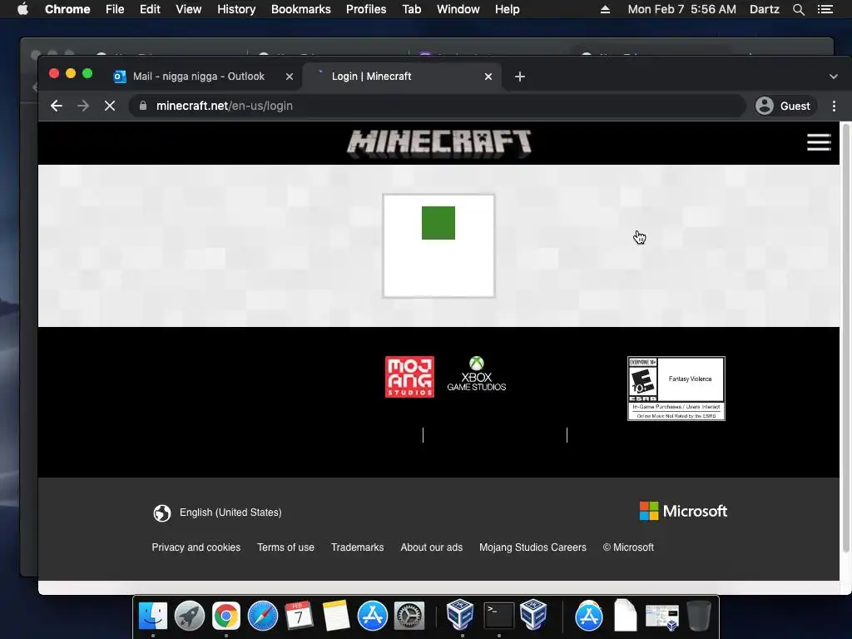Image resolution: width=852 pixels, height=639 pixels.
Task: Stop loading the Minecraft page
Action: click(110, 106)
